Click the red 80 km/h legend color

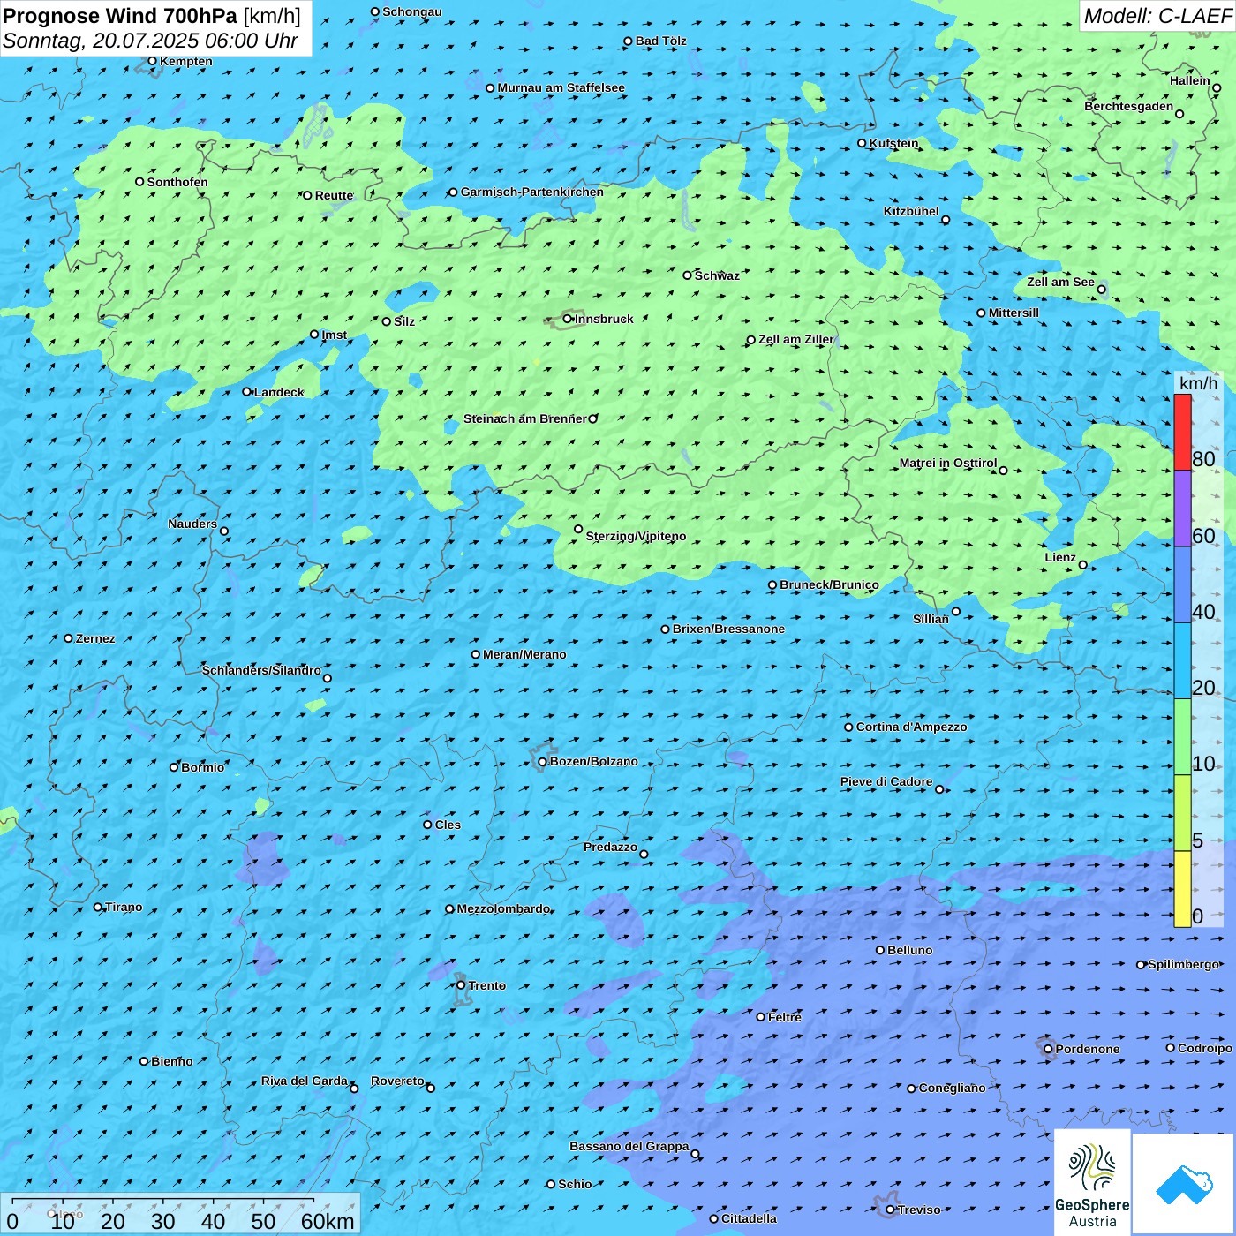point(1182,432)
